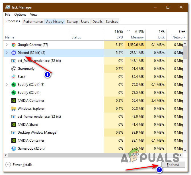Click the 5.4% Discord CPU value
The height and width of the screenshot is (175, 191).
119,53
